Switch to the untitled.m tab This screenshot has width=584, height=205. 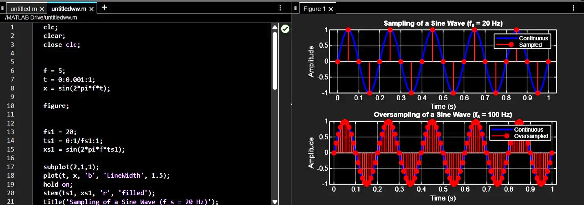24,9
